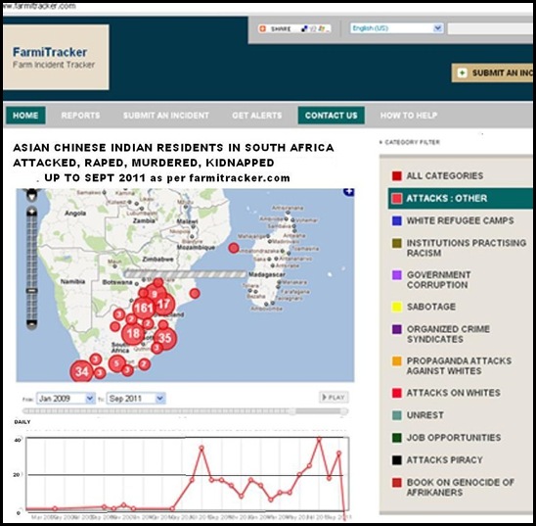Viewport: 536px width, 526px height.
Task: Click the 18 incident cluster marker
Action: point(133,333)
